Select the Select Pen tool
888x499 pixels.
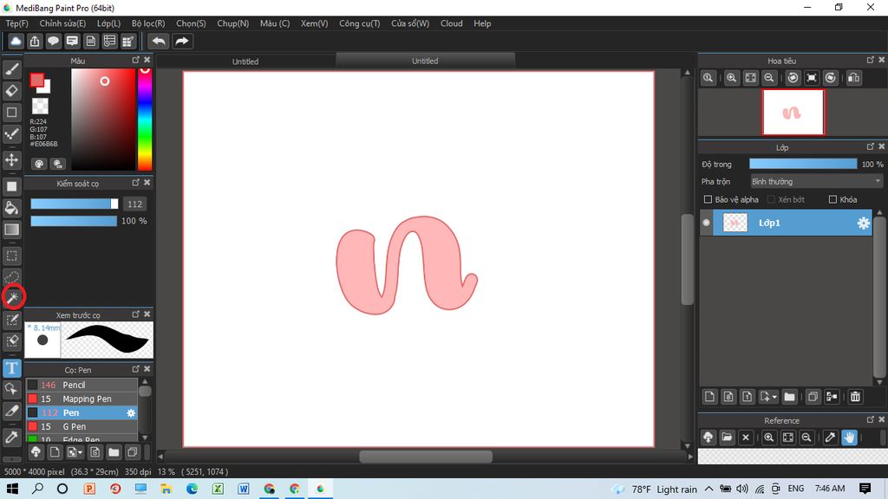(12, 320)
